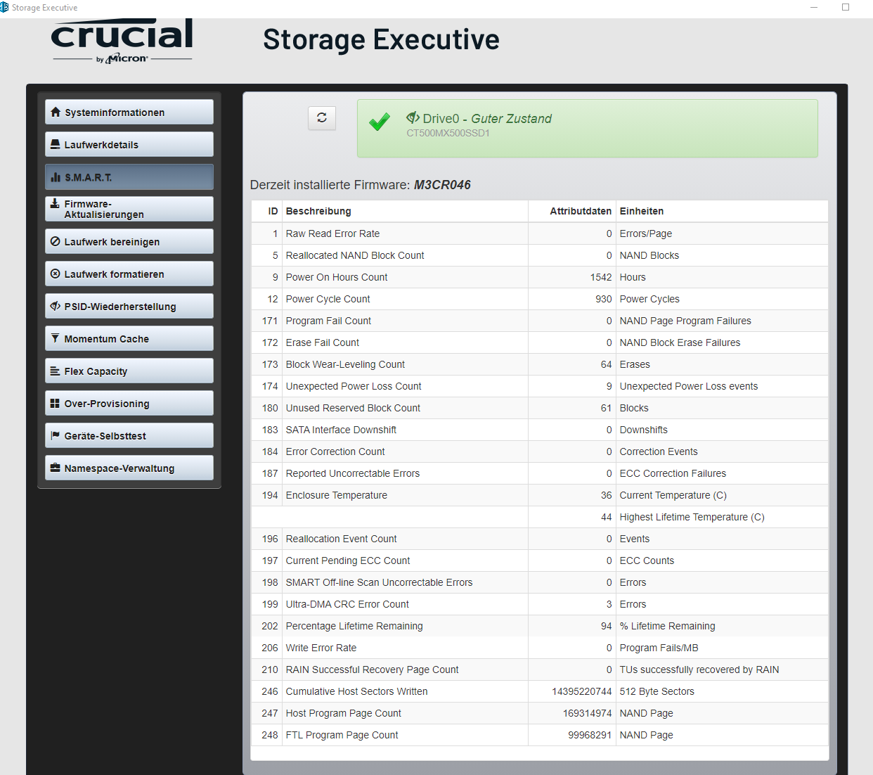
Task: Click the Crucial by Micron logo
Action: tap(122, 42)
